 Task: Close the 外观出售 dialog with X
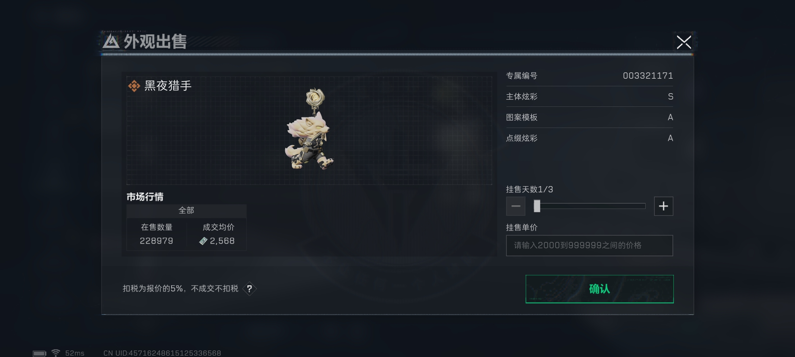pos(684,42)
